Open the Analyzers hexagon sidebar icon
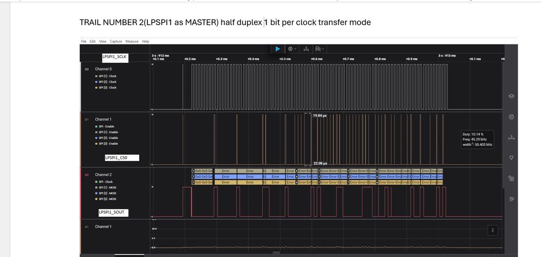This screenshot has height=257, width=541. click(512, 117)
